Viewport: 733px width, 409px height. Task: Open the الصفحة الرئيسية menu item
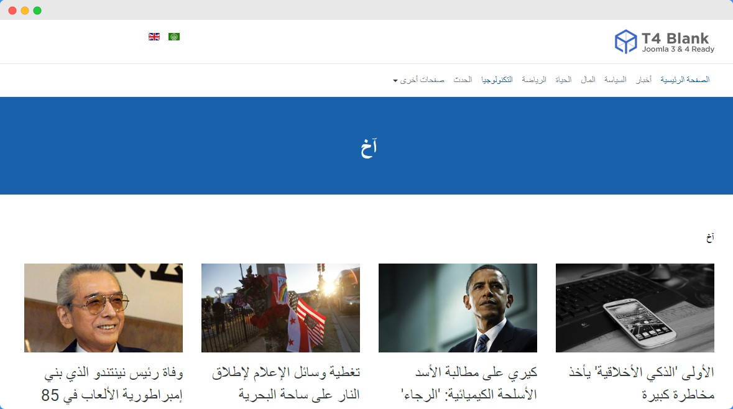(685, 80)
